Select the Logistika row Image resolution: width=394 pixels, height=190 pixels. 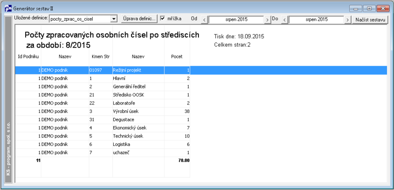tap(102, 144)
